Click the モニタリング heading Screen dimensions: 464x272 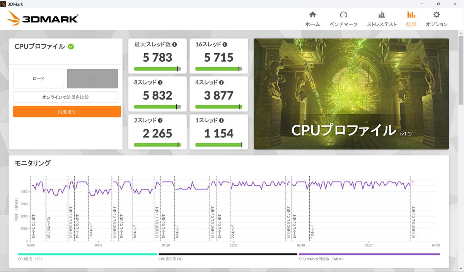pos(32,163)
